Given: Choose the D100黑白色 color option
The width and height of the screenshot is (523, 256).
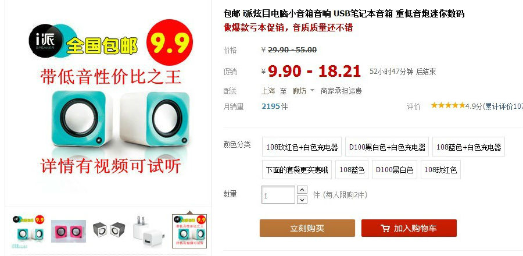Looking at the screenshot, I should pyautogui.click(x=395, y=170).
